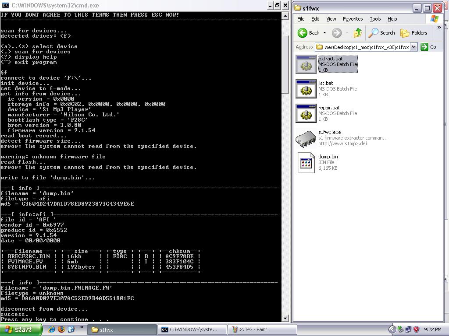Toggle the Folders pane button

414,33
